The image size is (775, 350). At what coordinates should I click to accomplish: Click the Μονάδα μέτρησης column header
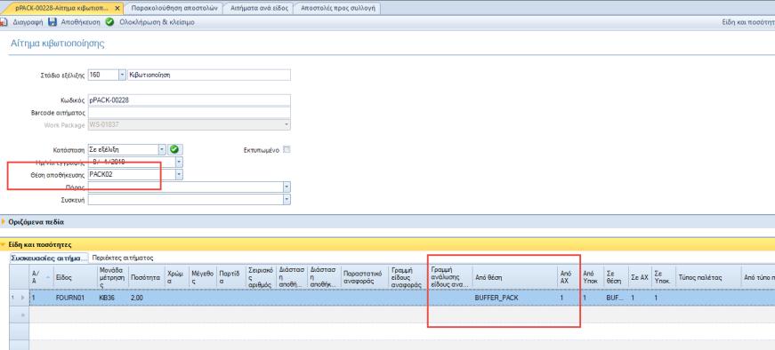coord(113,277)
